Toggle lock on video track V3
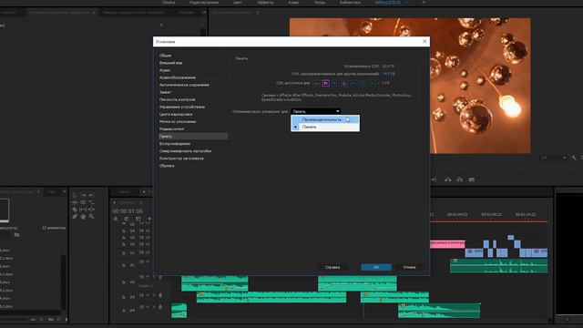This screenshot has width=583, height=328. [124, 238]
